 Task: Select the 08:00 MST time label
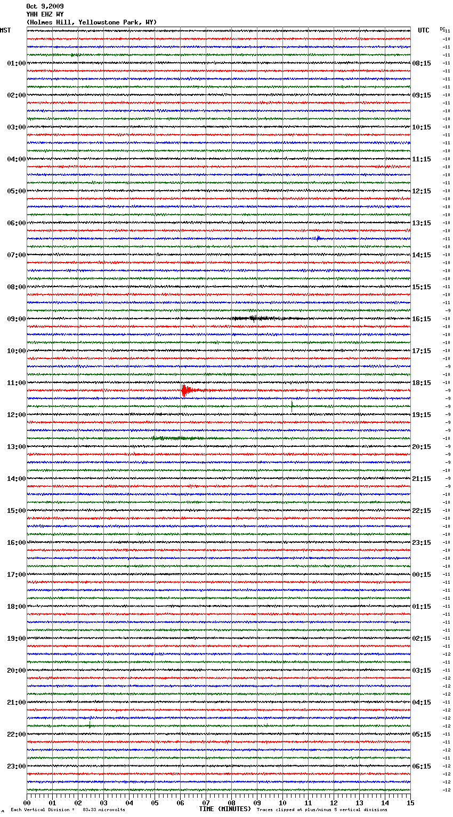[x=17, y=287]
